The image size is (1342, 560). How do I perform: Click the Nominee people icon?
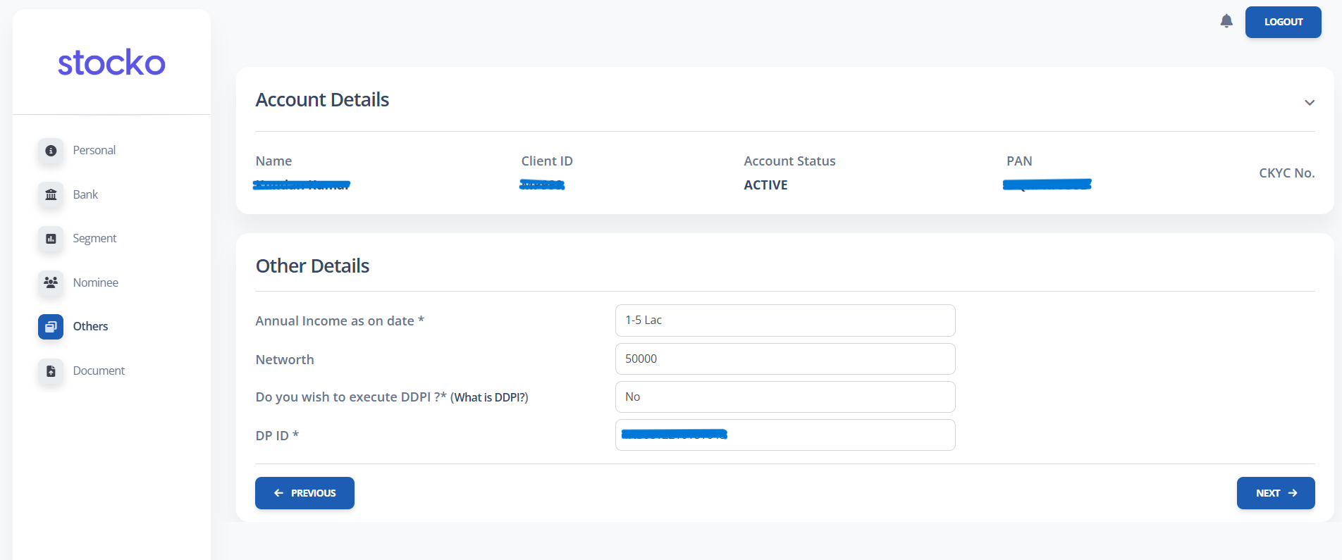tap(51, 282)
